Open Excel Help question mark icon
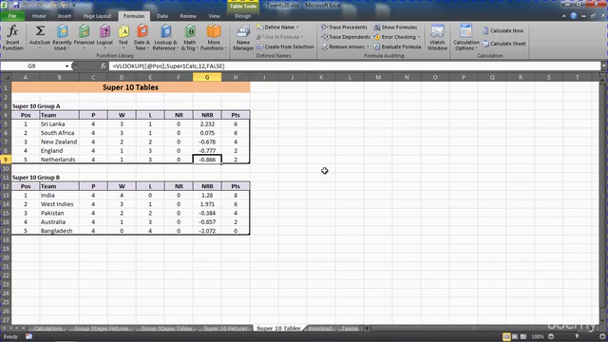Image resolution: width=608 pixels, height=342 pixels. coord(574,16)
